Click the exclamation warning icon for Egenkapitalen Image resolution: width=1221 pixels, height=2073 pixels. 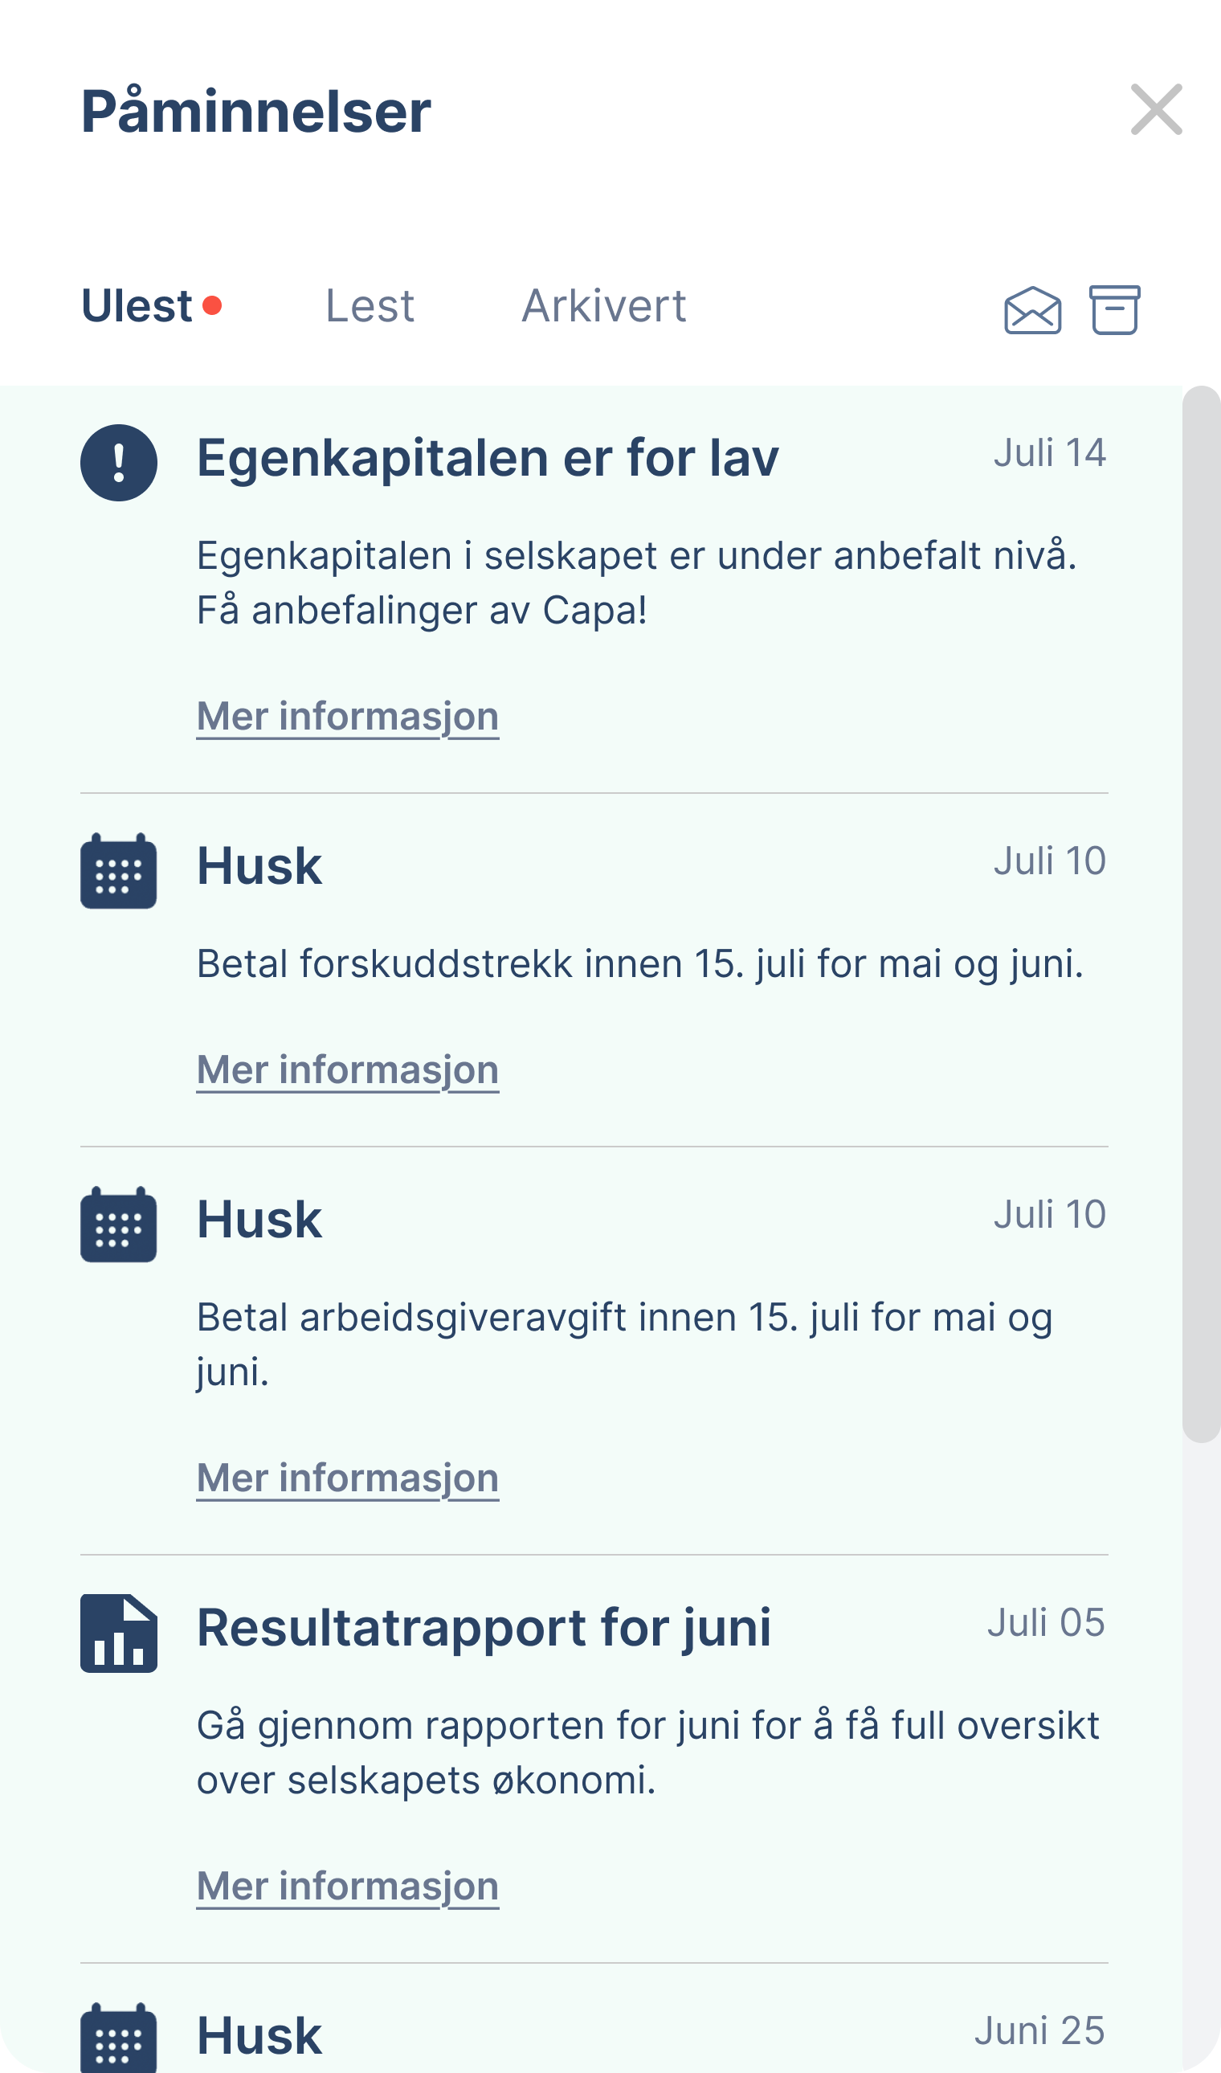coord(118,463)
